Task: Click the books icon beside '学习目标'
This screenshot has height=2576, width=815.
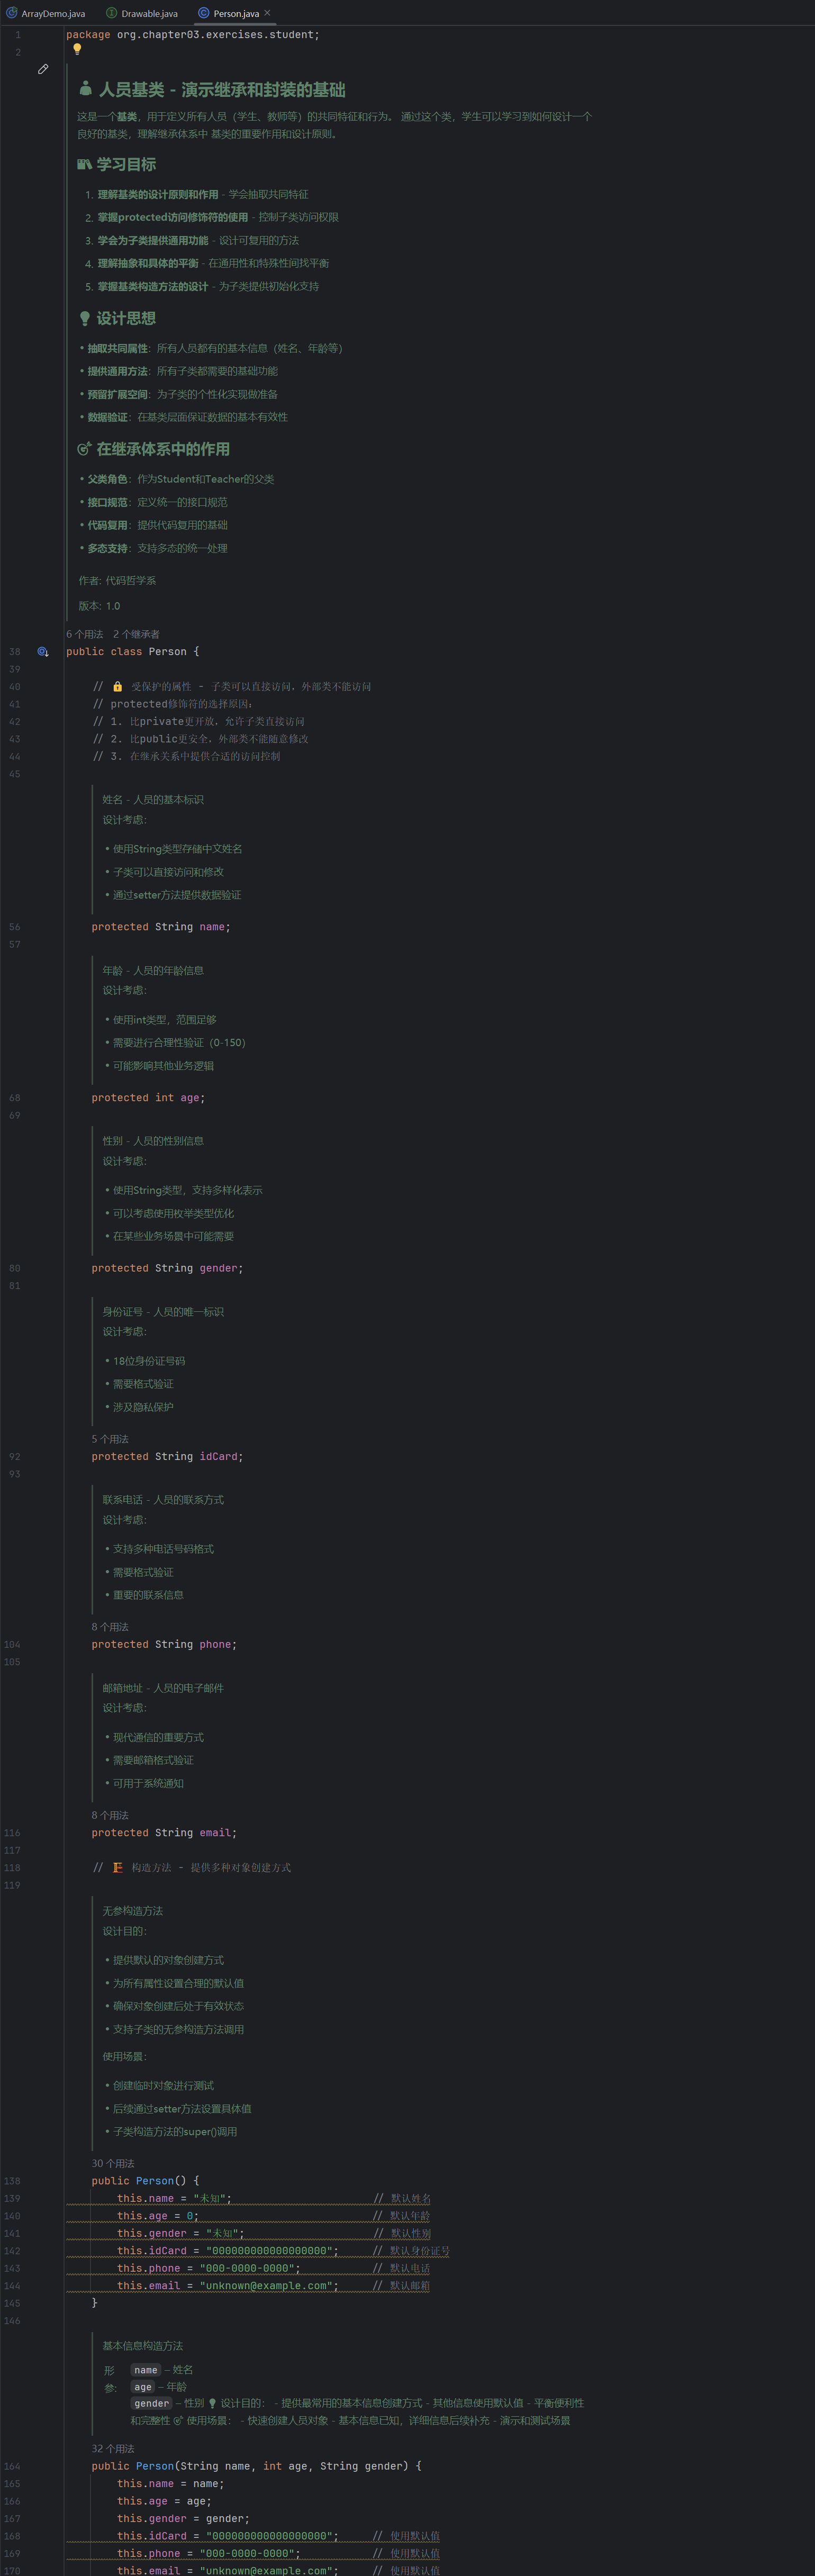Action: pyautogui.click(x=85, y=164)
